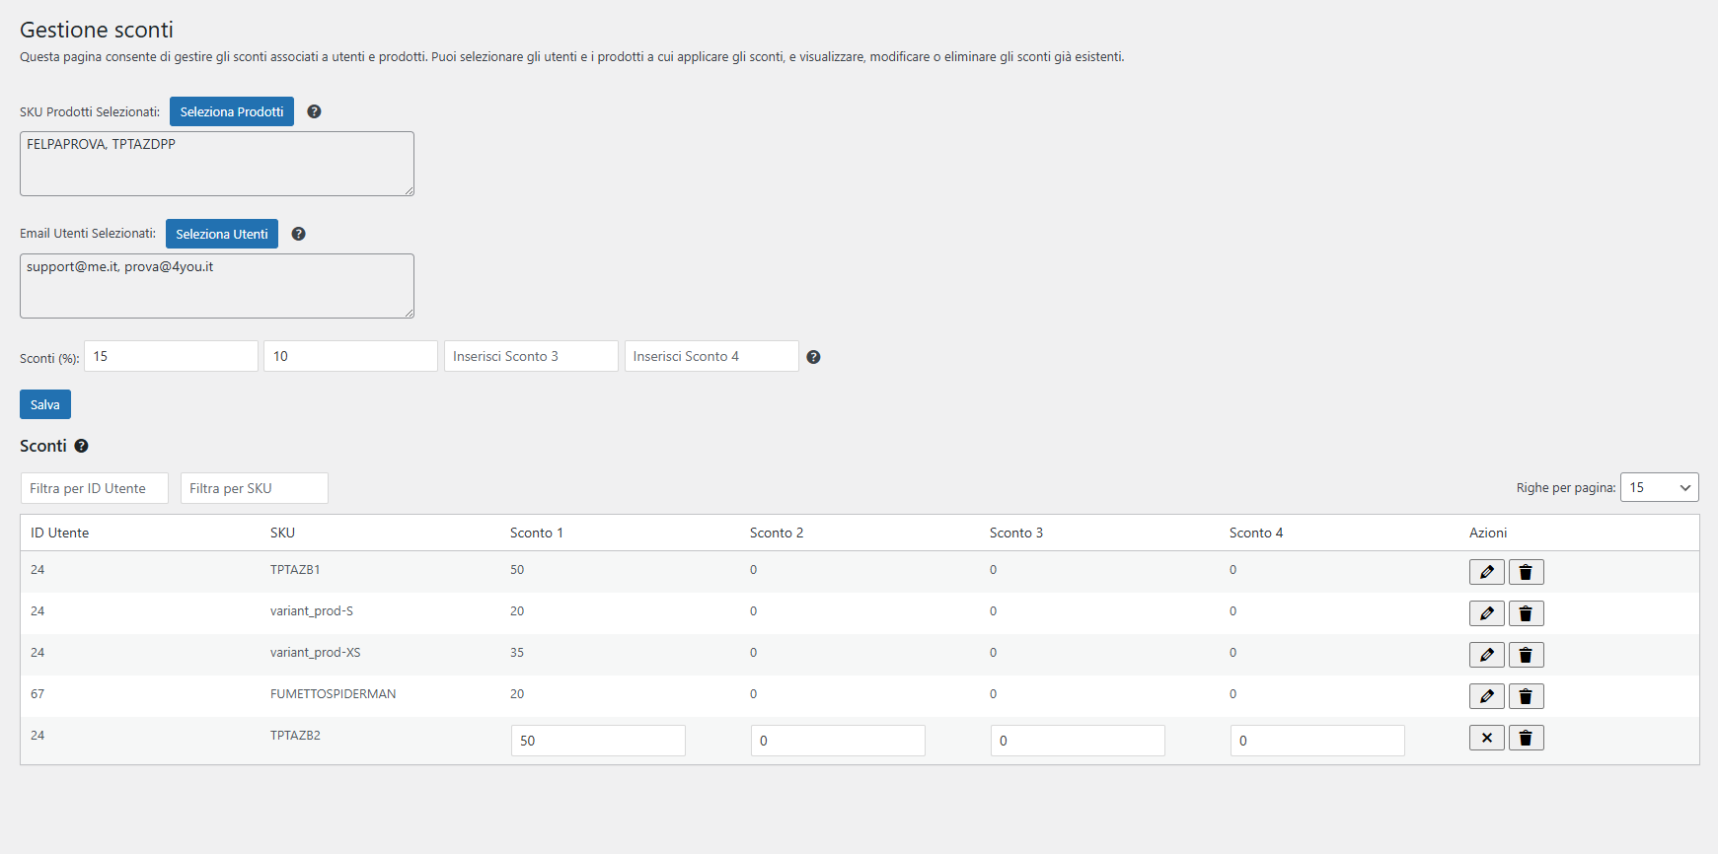Click the SKU Prodotti textarea containing FELPAPROVA
The image size is (1718, 854).
[x=217, y=164]
